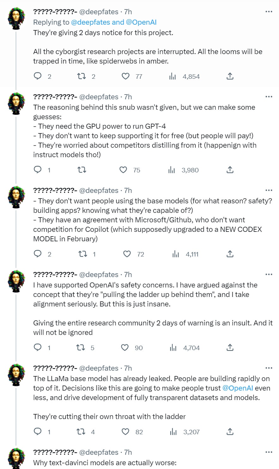Viewport: 279px width, 469px height.
Task: Open more options on the LLaMa tweet
Action: (269, 368)
